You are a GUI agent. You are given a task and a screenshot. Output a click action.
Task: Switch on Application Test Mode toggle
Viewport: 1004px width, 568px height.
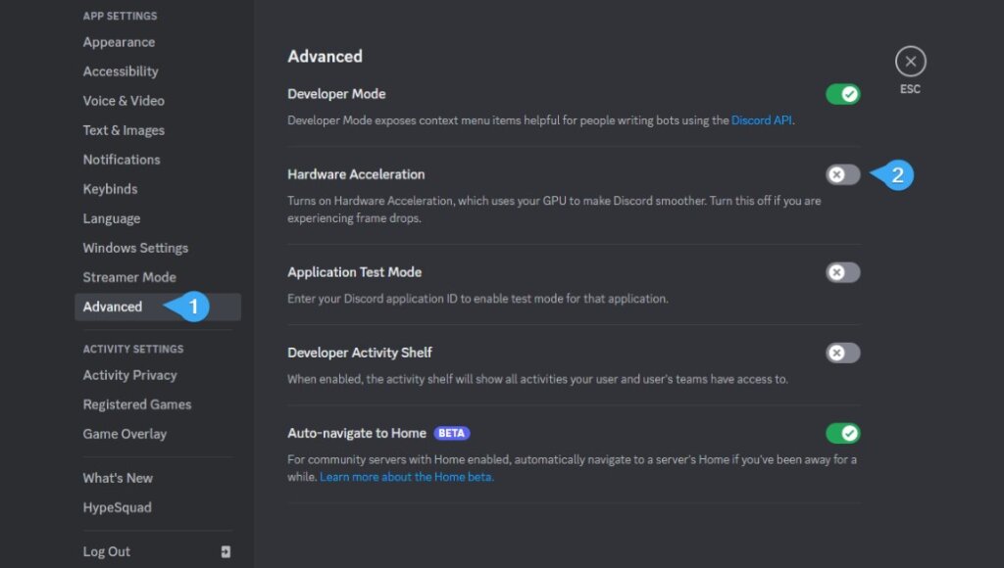click(x=842, y=272)
